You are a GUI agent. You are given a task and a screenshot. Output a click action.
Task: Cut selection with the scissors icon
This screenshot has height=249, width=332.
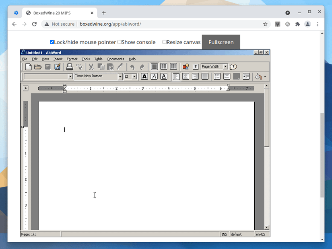coord(91,67)
